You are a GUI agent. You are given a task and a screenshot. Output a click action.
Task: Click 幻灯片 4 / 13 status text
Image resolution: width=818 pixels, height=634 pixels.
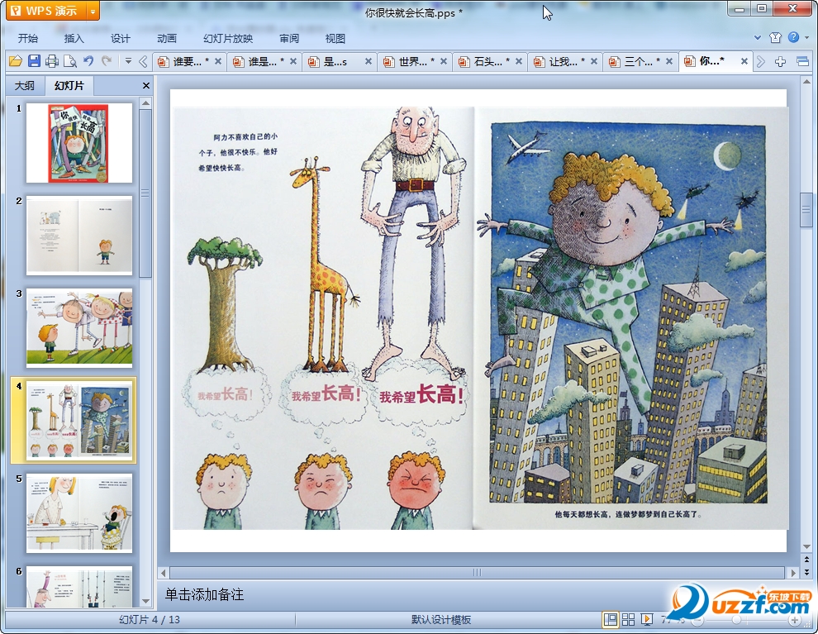tap(150, 619)
